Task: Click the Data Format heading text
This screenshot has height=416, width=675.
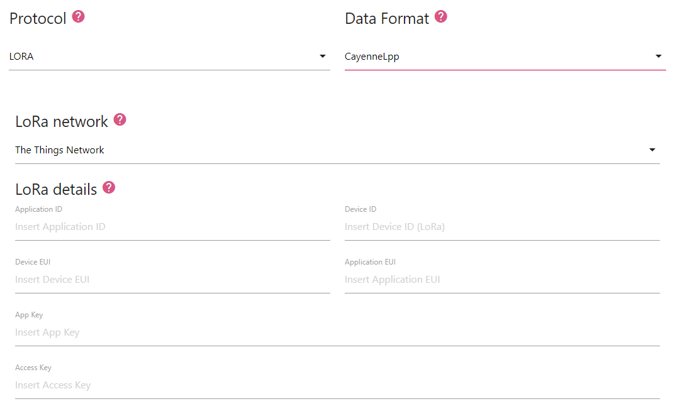Action: [387, 19]
